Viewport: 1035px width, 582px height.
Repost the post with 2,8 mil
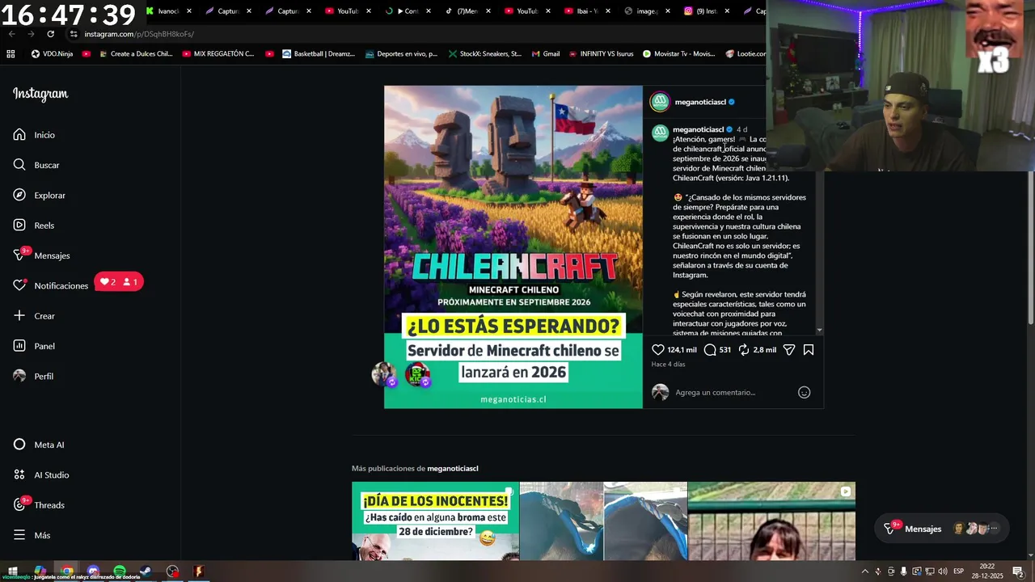[744, 350]
